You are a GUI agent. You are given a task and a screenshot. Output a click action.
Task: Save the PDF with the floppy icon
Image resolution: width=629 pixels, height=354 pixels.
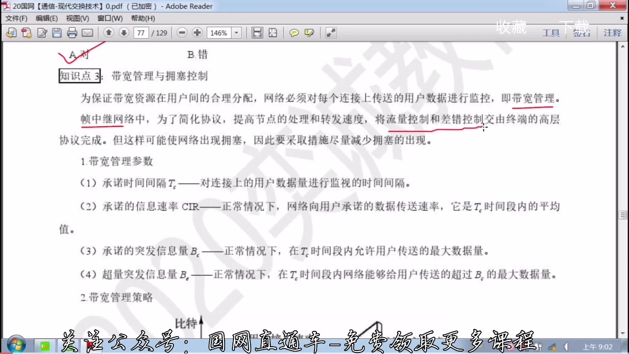[x=57, y=33]
